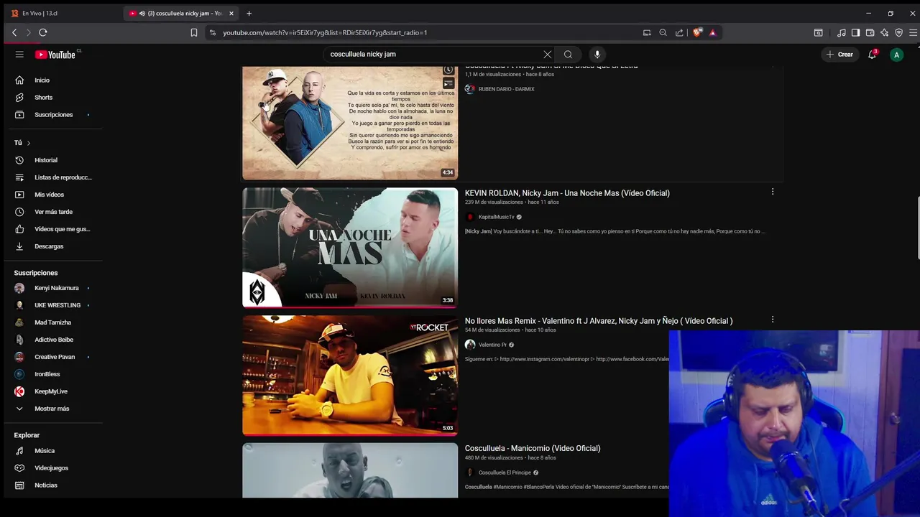Viewport: 920px width, 517px height.
Task: Open options for No llores Mas Remix
Action: (773, 320)
